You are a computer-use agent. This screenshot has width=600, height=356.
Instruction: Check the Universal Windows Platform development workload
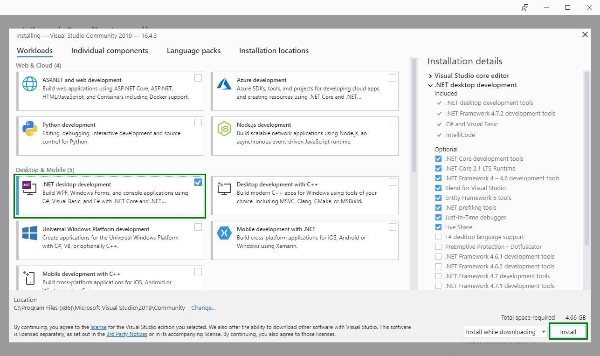pos(198,227)
